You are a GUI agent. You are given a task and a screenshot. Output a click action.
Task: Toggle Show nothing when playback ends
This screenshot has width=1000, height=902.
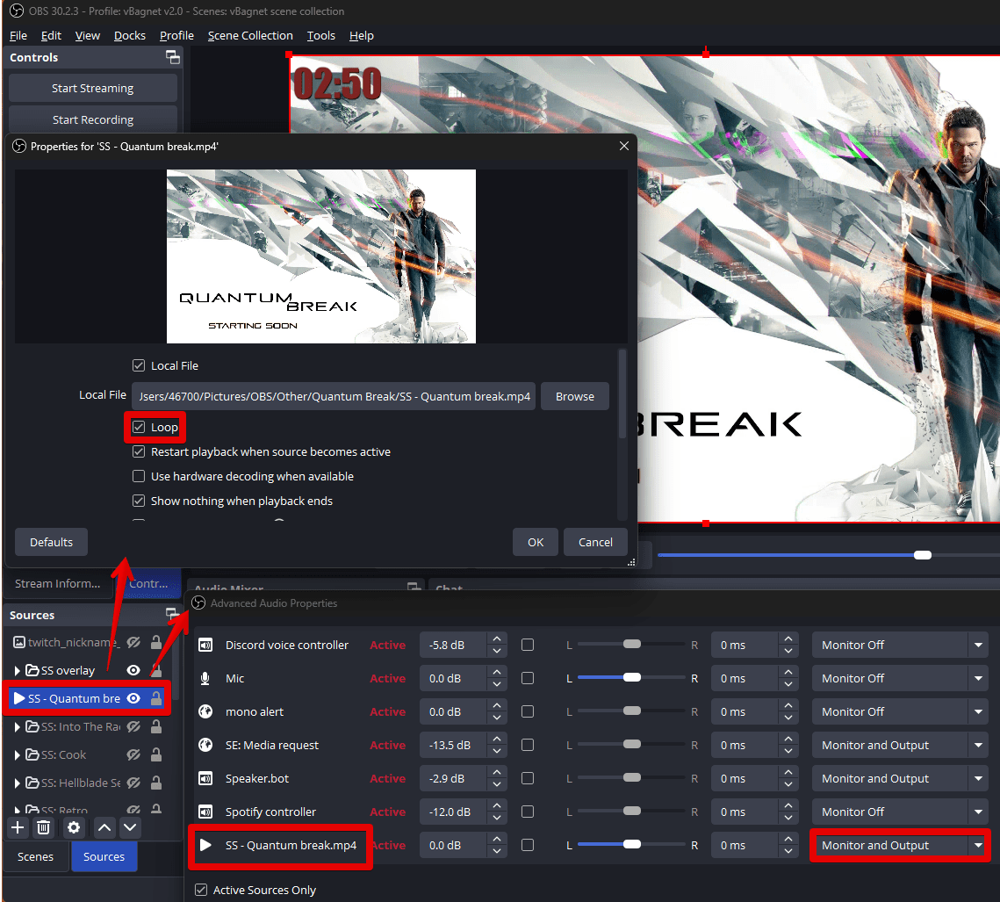point(139,501)
